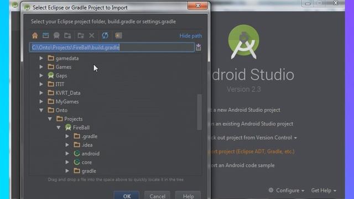Click the New Folder toolbar icon
This screenshot has width=354, height=199.
coord(81,35)
